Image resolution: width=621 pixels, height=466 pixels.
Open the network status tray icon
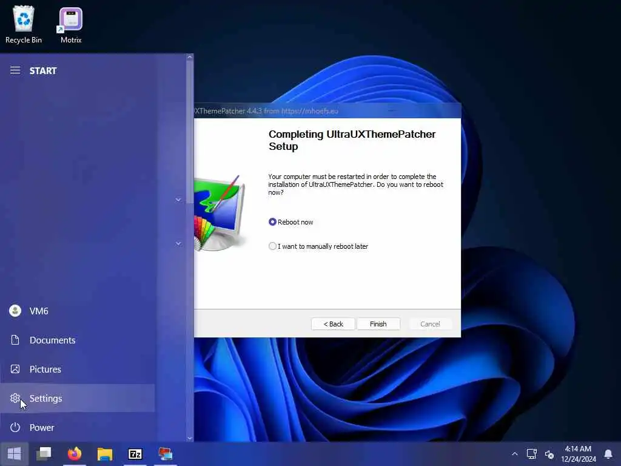click(531, 454)
